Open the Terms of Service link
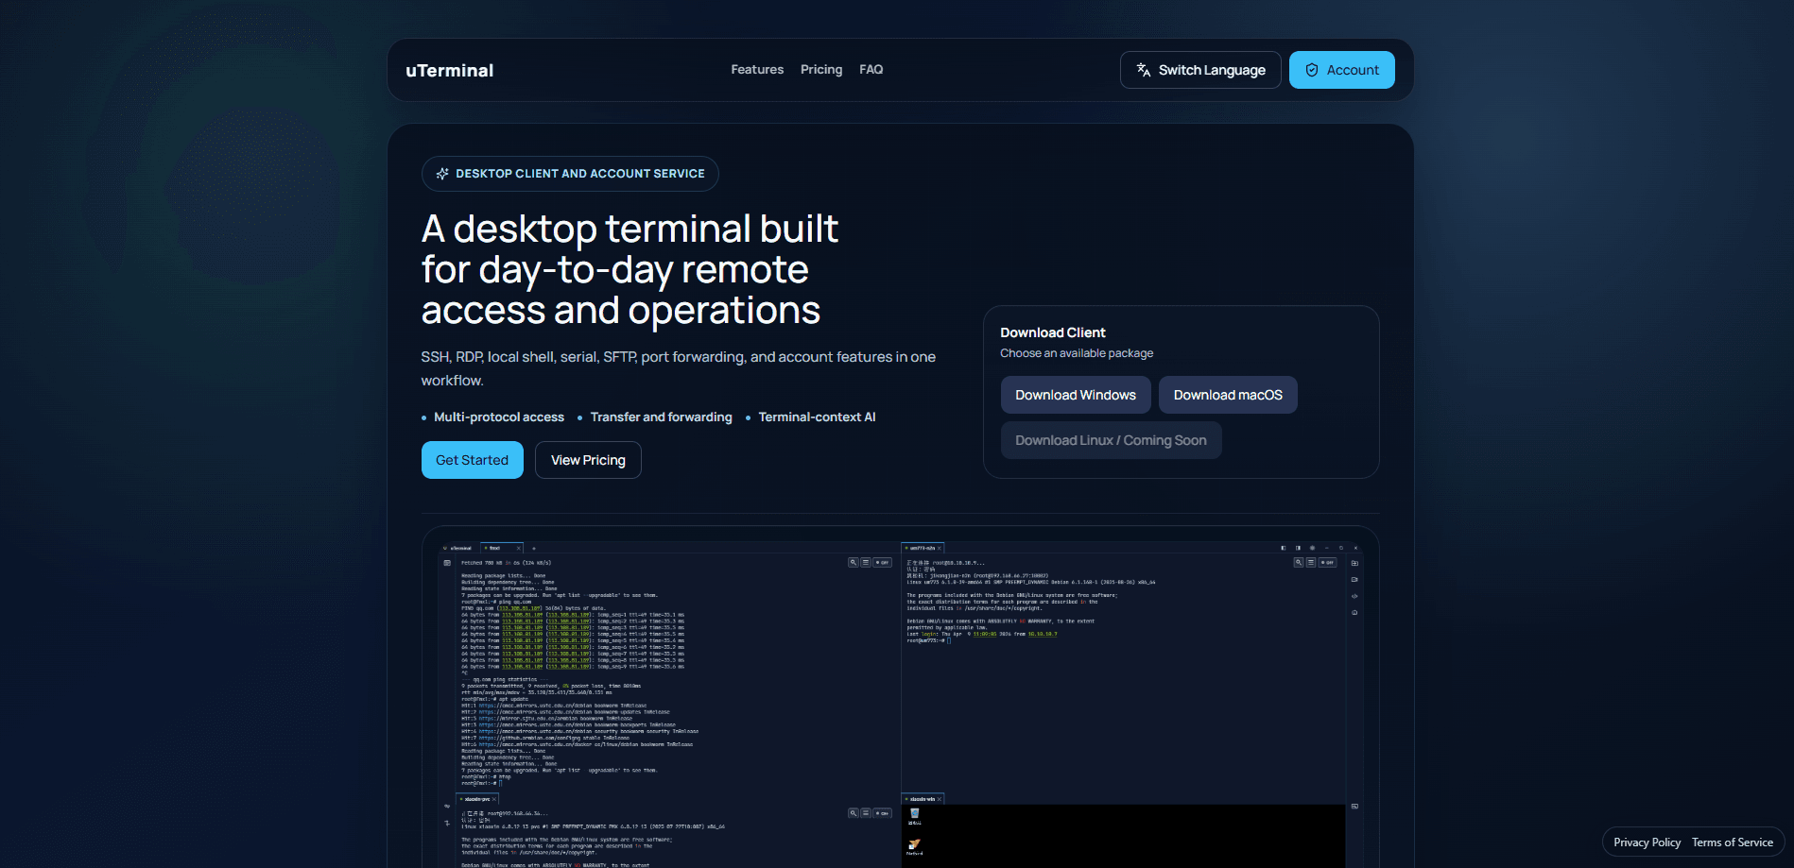Image resolution: width=1794 pixels, height=868 pixels. coord(1732,842)
